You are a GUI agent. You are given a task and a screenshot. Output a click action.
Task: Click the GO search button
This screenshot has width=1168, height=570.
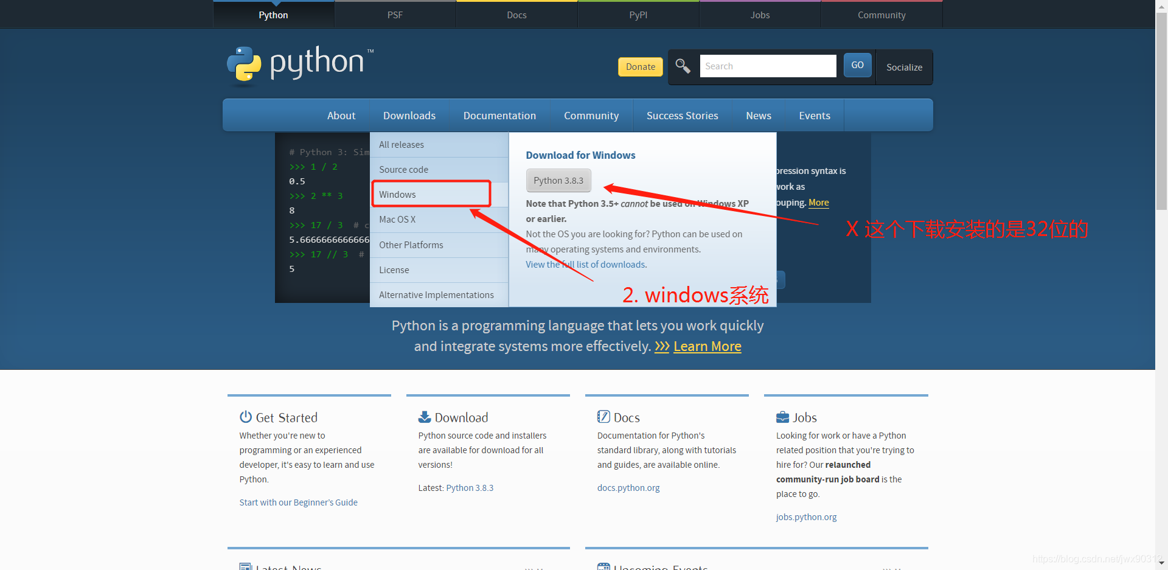(x=858, y=65)
